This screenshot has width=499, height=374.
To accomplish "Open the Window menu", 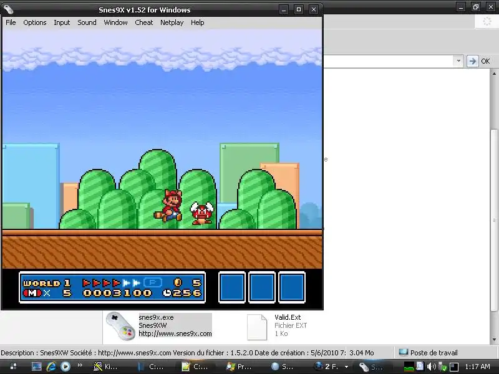I will point(115,22).
